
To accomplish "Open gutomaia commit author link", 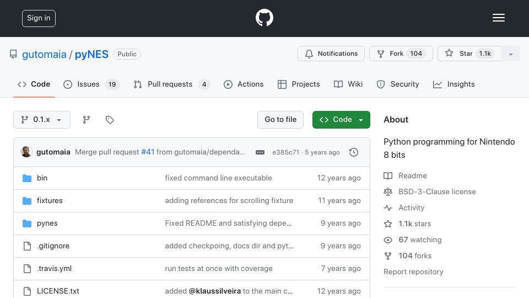I will [53, 152].
